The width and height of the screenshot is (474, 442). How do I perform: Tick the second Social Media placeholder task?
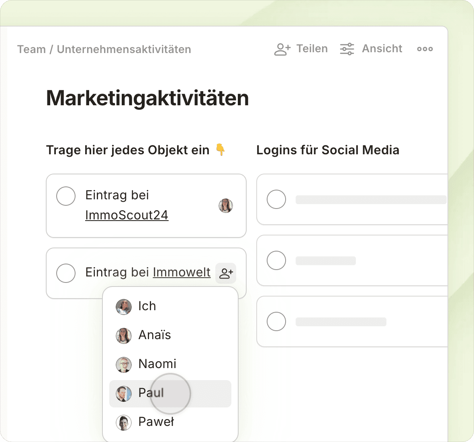pos(276,260)
